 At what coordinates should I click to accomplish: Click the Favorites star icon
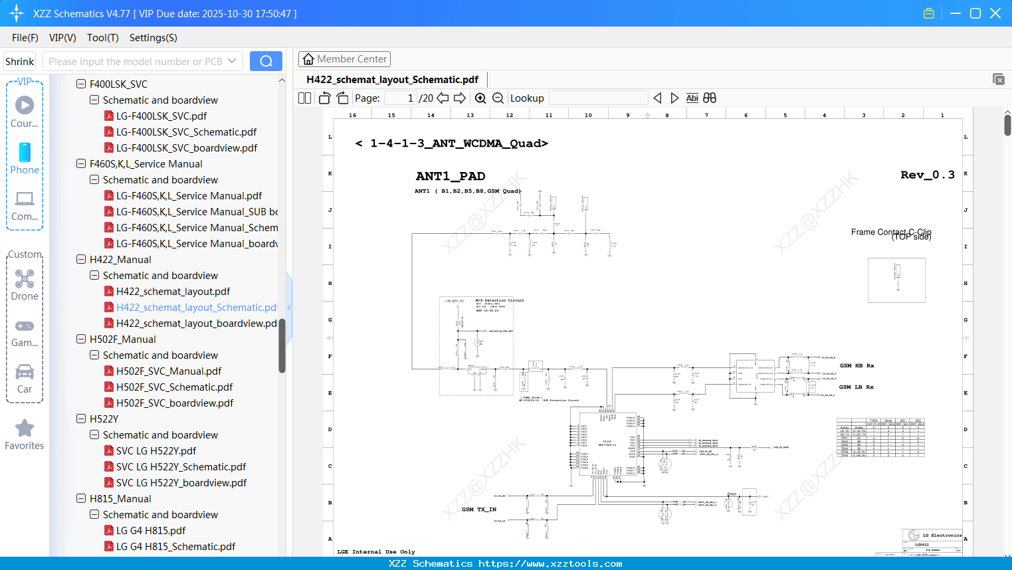pos(24,428)
